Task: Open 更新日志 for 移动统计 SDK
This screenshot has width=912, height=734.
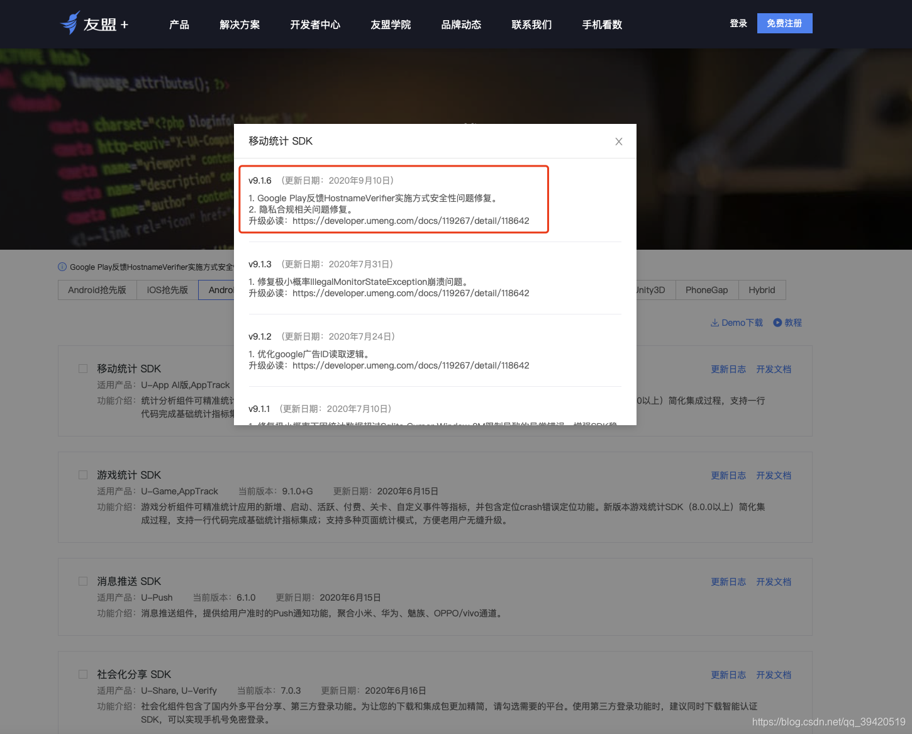Action: [x=728, y=369]
